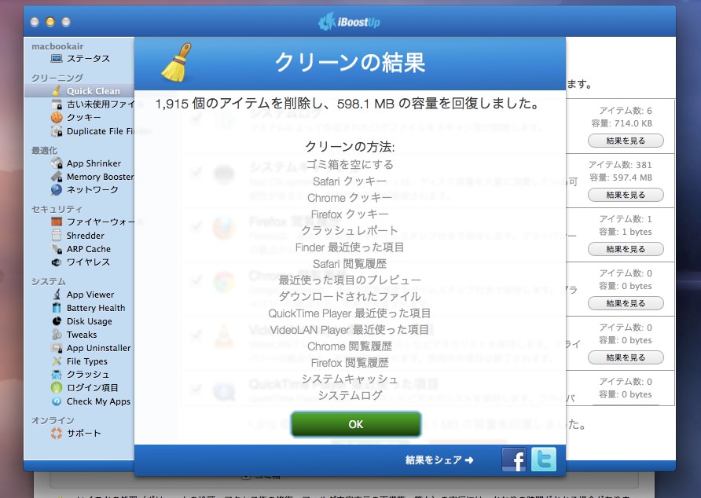Screen dimensions: 701x498
Task: Share results on Facebook icon
Action: (514, 459)
